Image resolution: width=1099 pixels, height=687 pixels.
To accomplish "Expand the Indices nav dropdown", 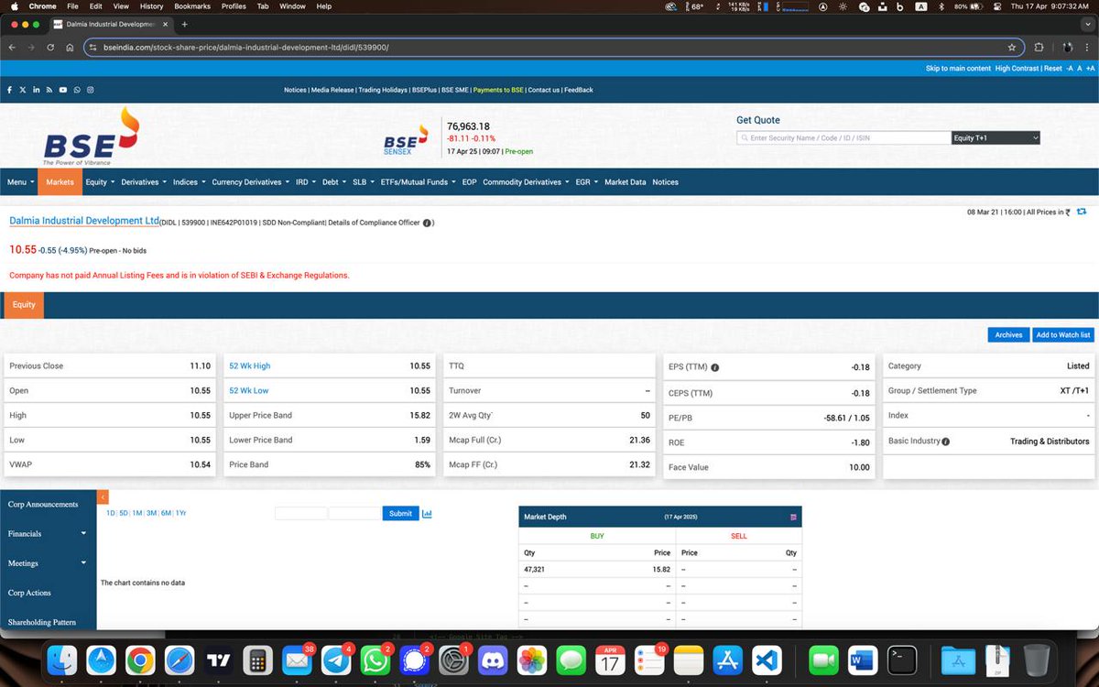I will [189, 182].
